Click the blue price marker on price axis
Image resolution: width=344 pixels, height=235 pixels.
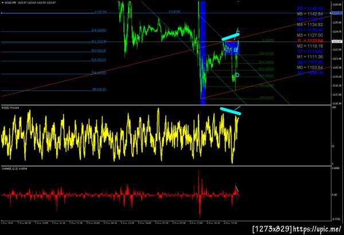tap(337, 13)
